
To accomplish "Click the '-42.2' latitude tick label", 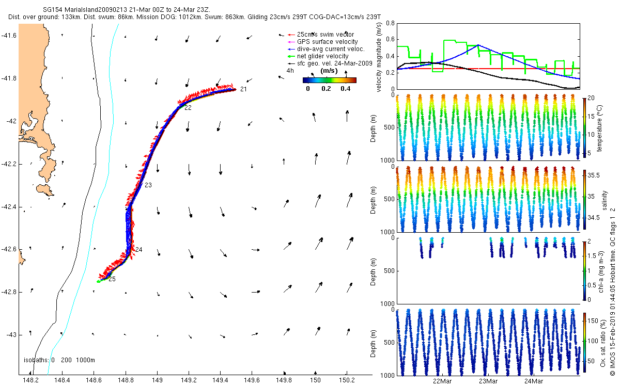I will (x=9, y=164).
